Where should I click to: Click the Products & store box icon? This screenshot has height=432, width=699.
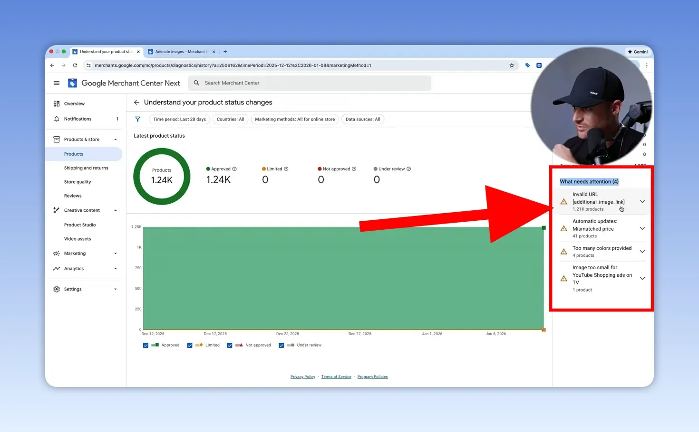[x=57, y=140]
